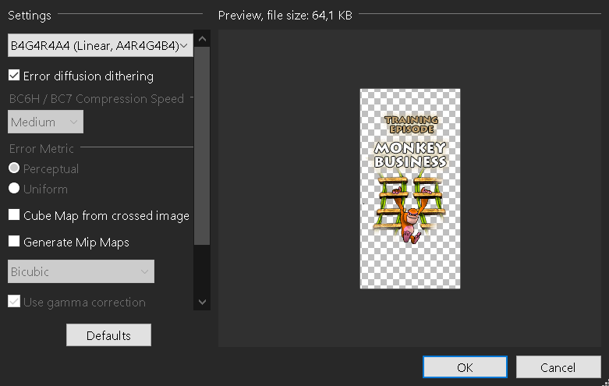Click the 'Settings' section heading
Image resolution: width=609 pixels, height=386 pixels.
click(x=30, y=15)
